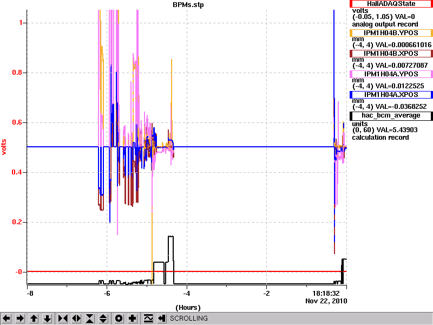Screen dimensions: 433x325
Task: Select the IPM1H04B.XPOS legend entry
Action: 391,54
